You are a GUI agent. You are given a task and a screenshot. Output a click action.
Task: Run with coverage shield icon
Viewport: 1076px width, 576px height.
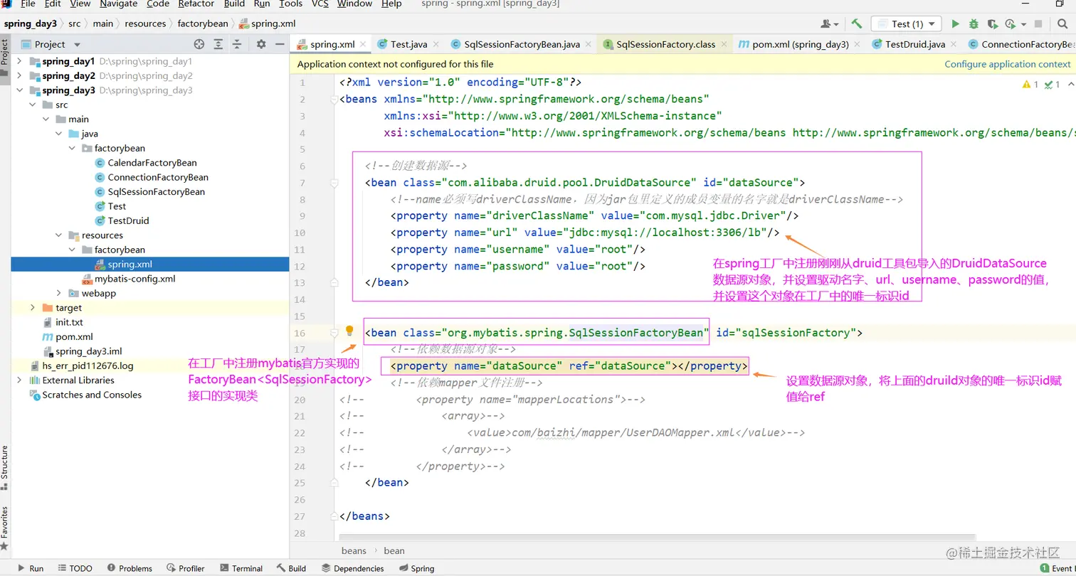pos(991,23)
